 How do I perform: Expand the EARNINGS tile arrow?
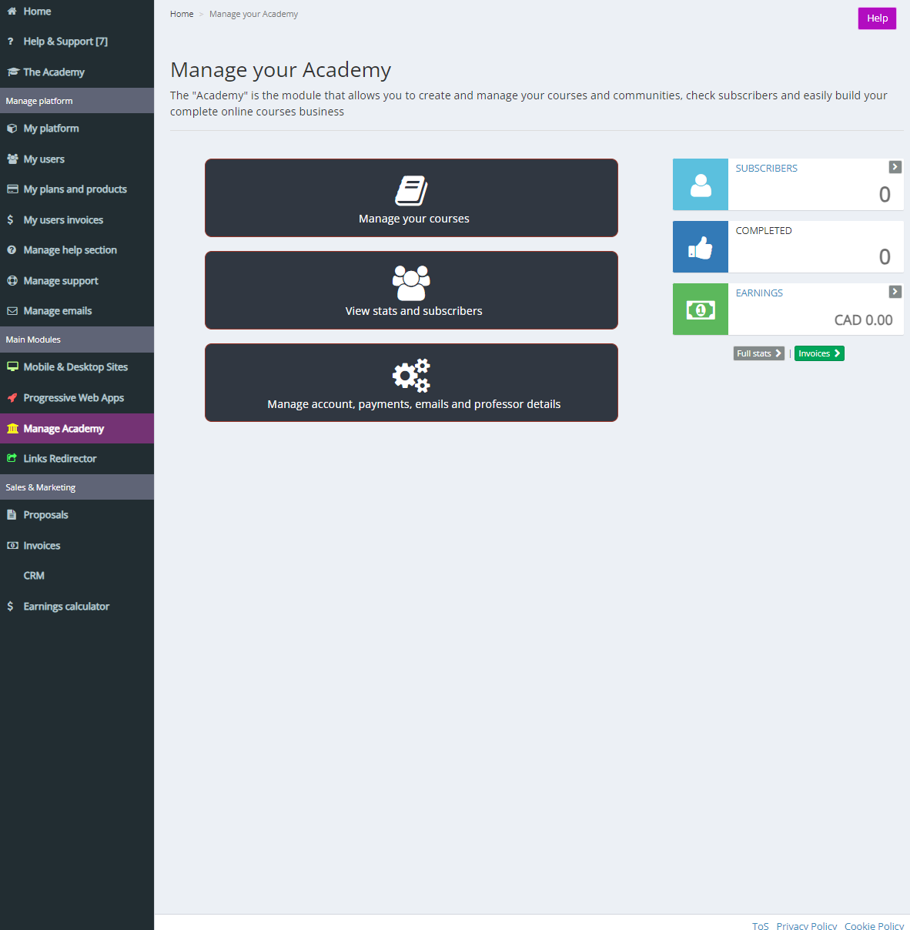pos(894,291)
